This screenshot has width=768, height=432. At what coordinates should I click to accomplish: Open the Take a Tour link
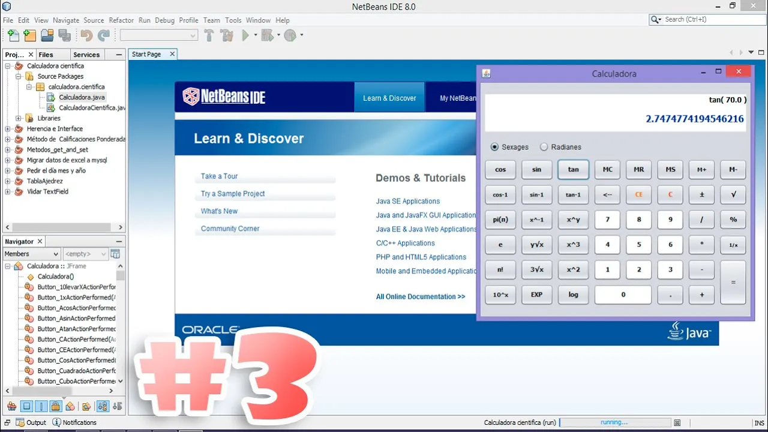(x=220, y=176)
